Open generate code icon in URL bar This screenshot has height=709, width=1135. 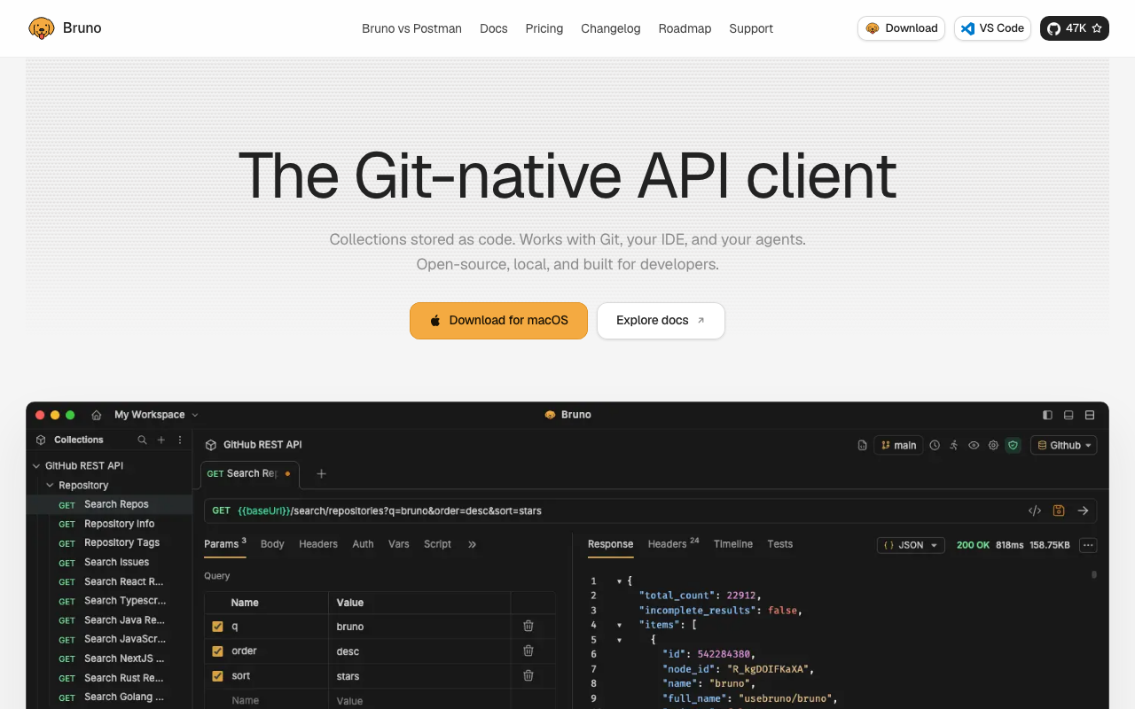tap(1034, 510)
